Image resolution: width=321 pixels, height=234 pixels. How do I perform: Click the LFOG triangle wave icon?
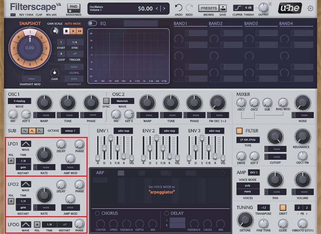[26, 224]
